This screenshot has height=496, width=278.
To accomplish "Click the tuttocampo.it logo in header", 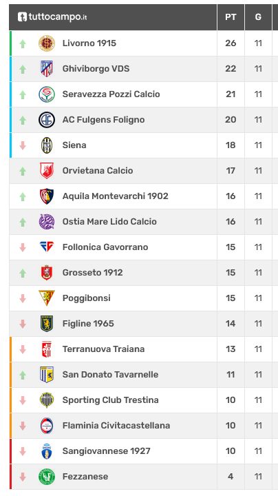I will pos(52,17).
